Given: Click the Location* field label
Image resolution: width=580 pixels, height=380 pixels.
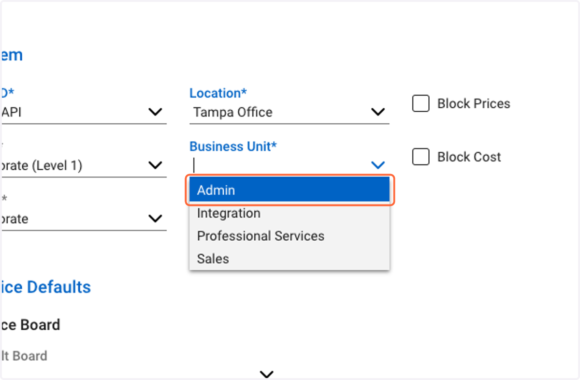Looking at the screenshot, I should pos(218,93).
